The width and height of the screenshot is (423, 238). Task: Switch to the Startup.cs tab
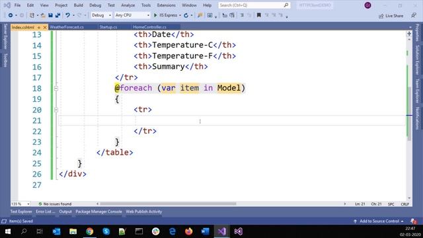[x=108, y=27]
